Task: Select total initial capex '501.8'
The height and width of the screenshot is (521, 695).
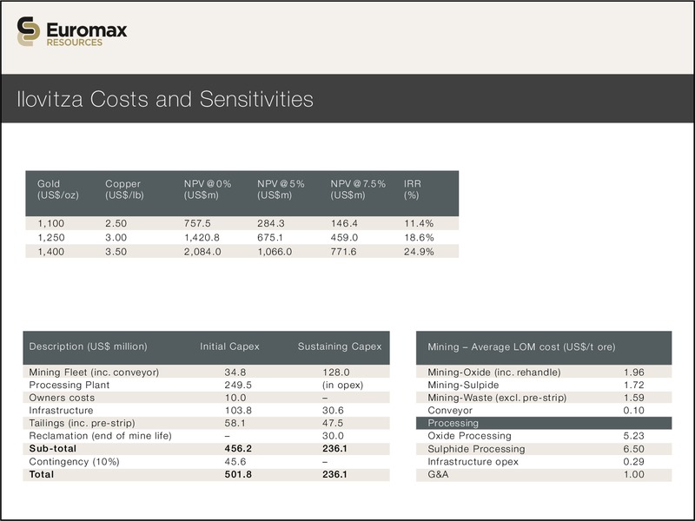Action: click(x=238, y=474)
